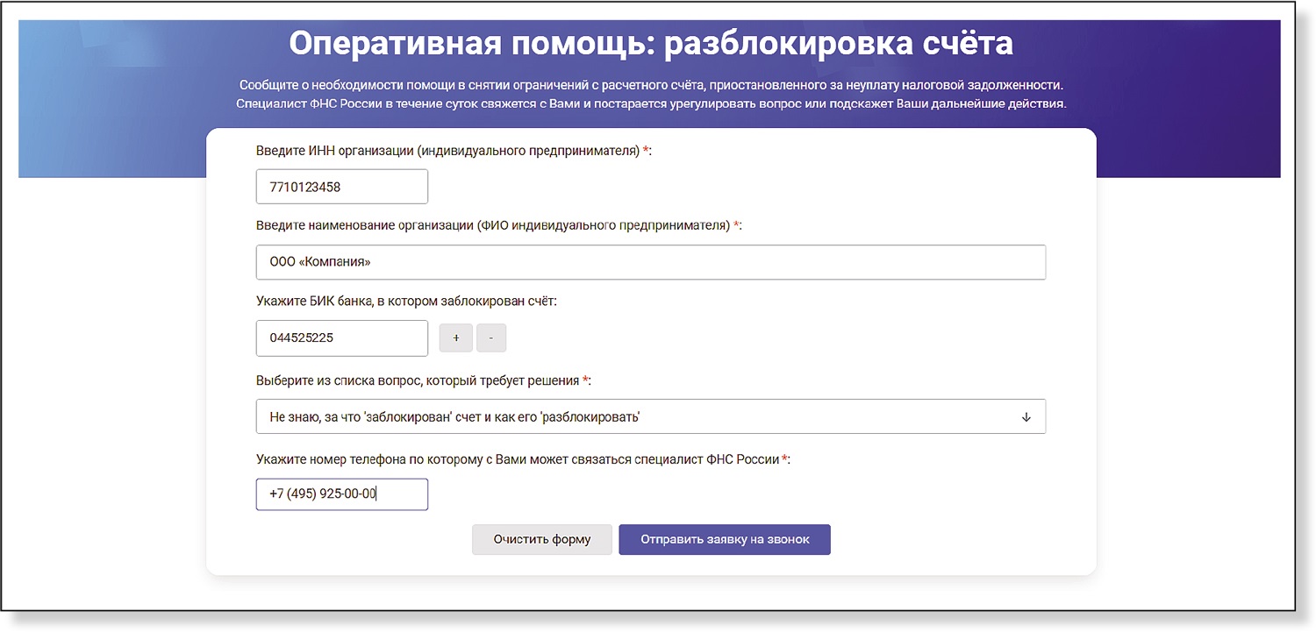Click the text line starting Сообщите о необходимости помощи

coord(651,85)
